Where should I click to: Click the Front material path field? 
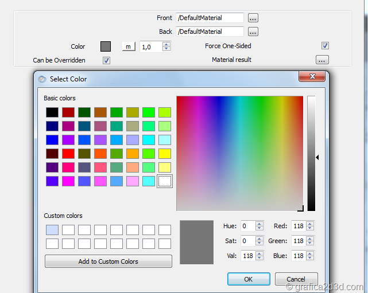[x=210, y=18]
